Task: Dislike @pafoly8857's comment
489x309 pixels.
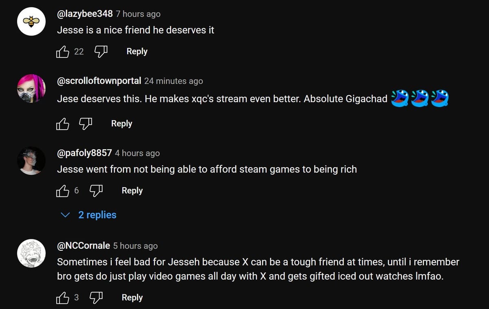Action: click(x=95, y=190)
